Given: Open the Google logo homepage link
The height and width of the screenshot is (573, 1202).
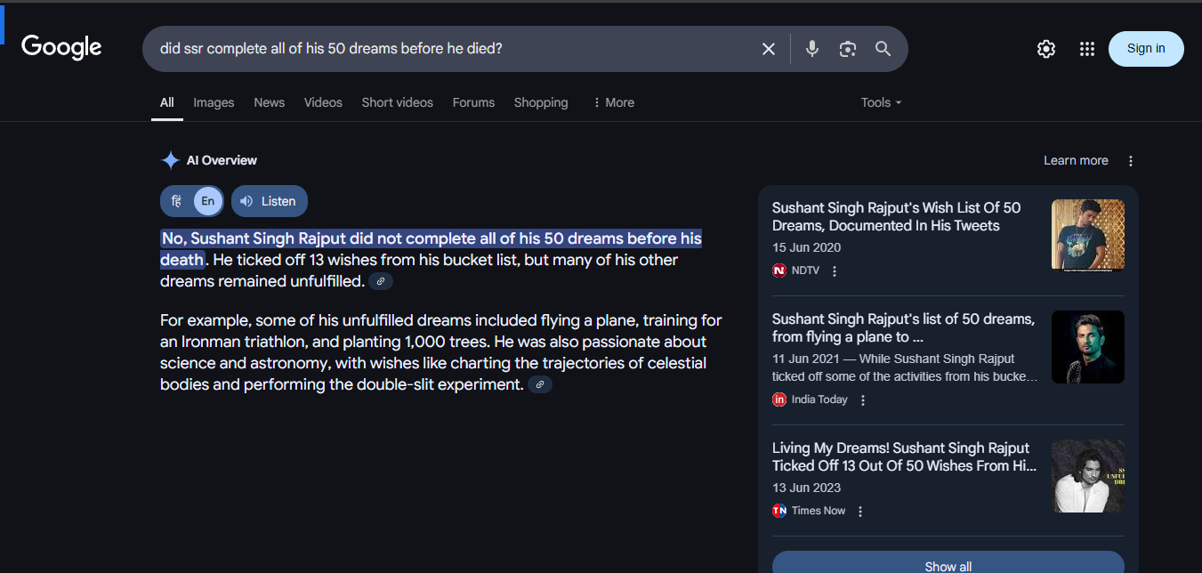Looking at the screenshot, I should [x=61, y=47].
